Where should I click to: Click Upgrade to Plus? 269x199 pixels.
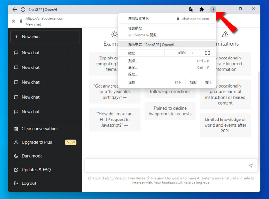[x=45, y=142]
